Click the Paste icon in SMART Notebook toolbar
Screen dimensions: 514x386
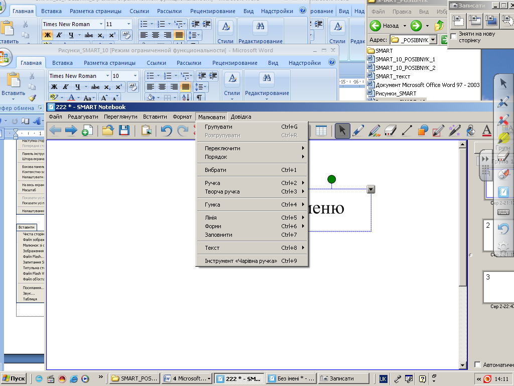click(146, 131)
